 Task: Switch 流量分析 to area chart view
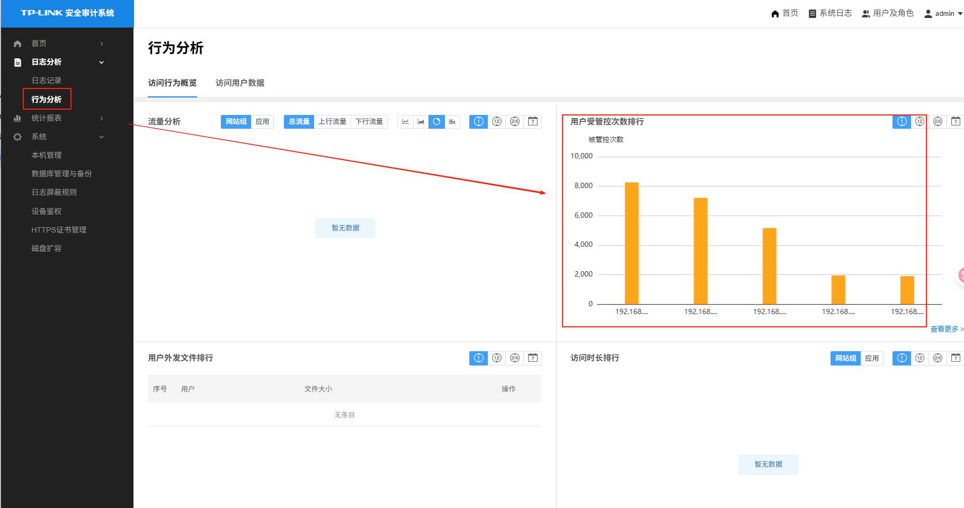[421, 122]
